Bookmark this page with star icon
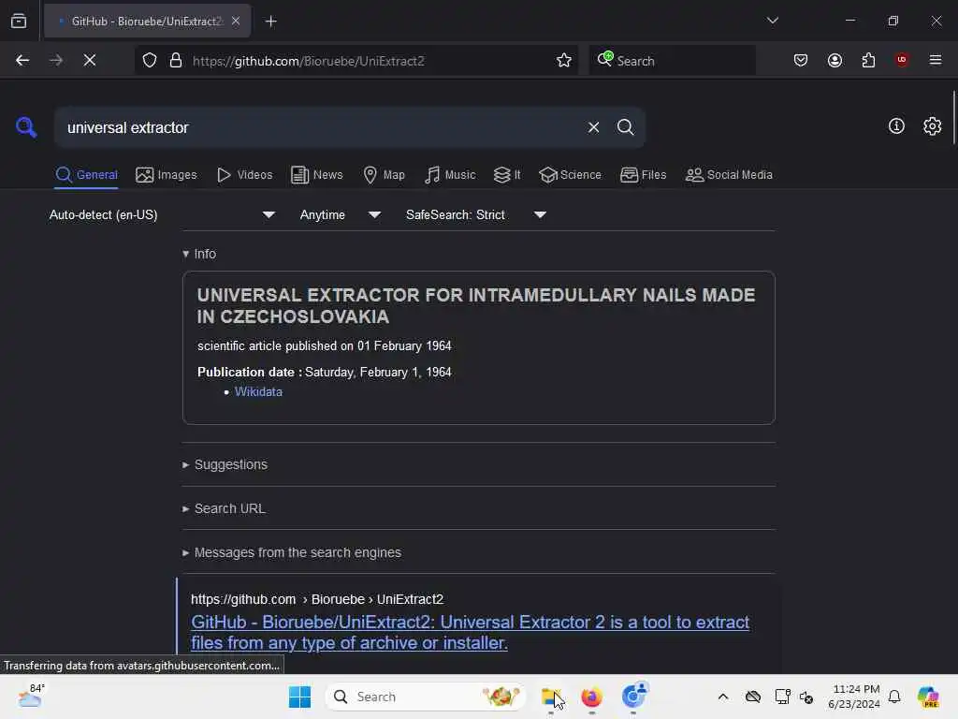The height and width of the screenshot is (719, 958). (x=564, y=61)
